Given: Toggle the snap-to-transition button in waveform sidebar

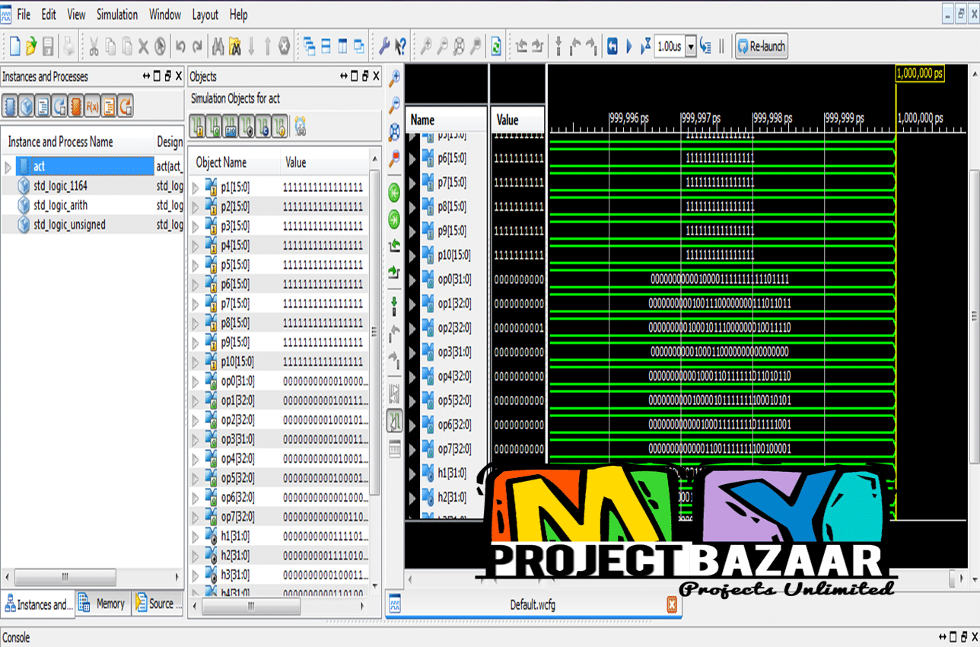Looking at the screenshot, I should [x=394, y=419].
